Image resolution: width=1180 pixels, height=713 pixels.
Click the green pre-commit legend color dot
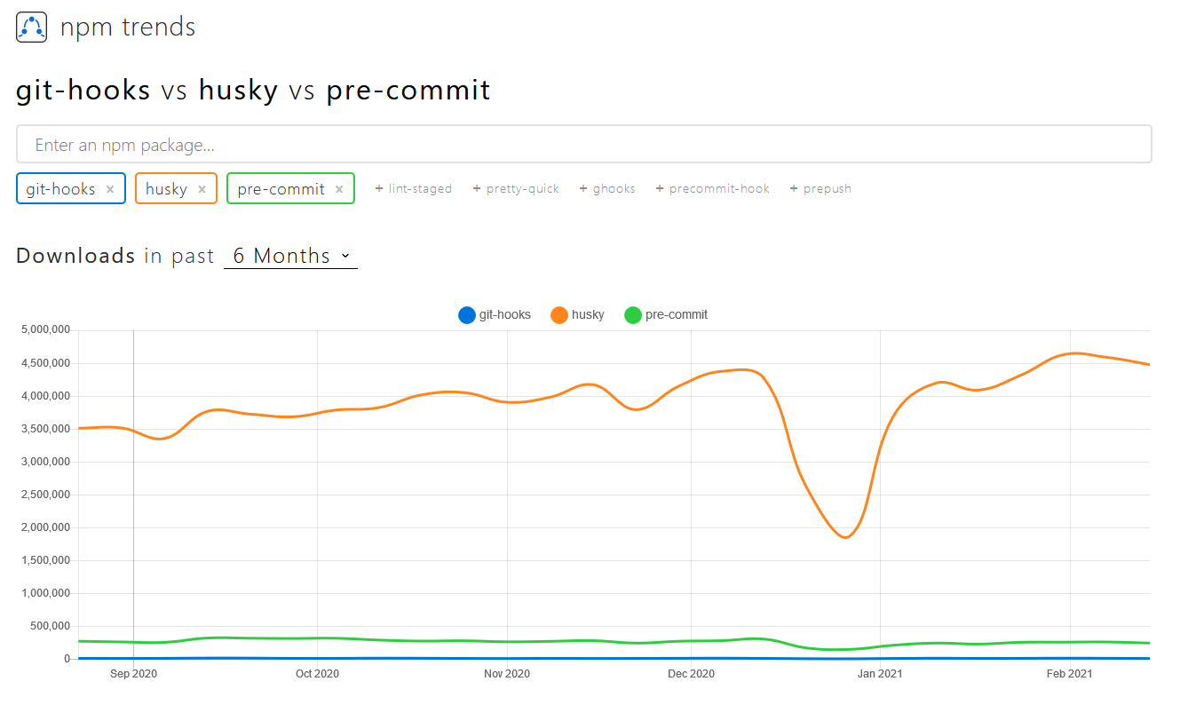633,315
